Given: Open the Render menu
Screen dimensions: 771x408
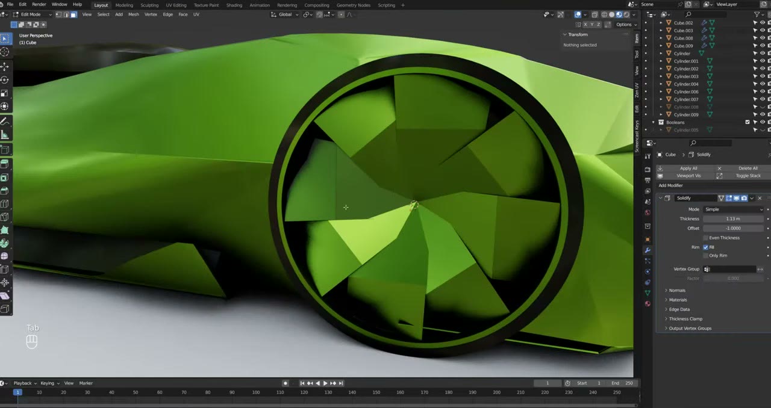Looking at the screenshot, I should click(x=39, y=5).
